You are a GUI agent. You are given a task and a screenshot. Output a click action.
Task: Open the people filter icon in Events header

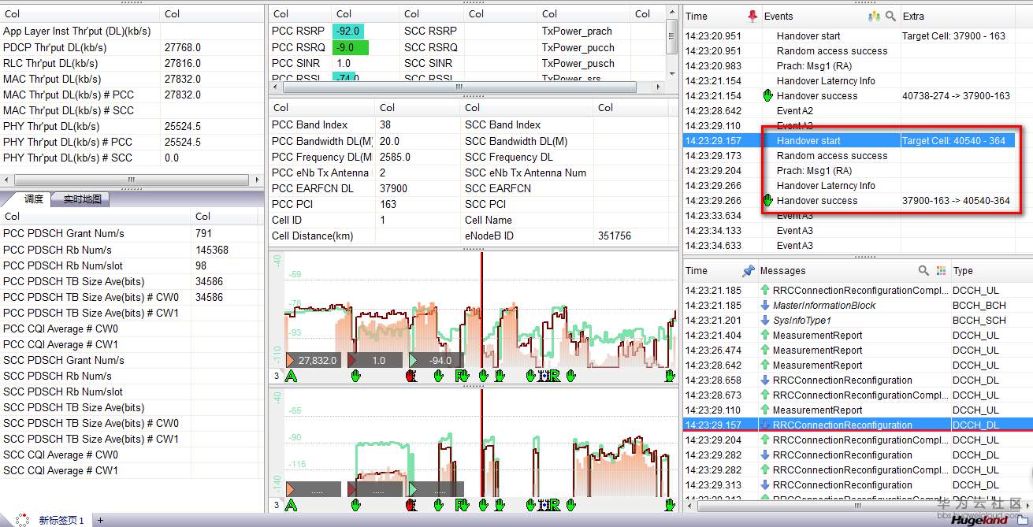point(873,16)
